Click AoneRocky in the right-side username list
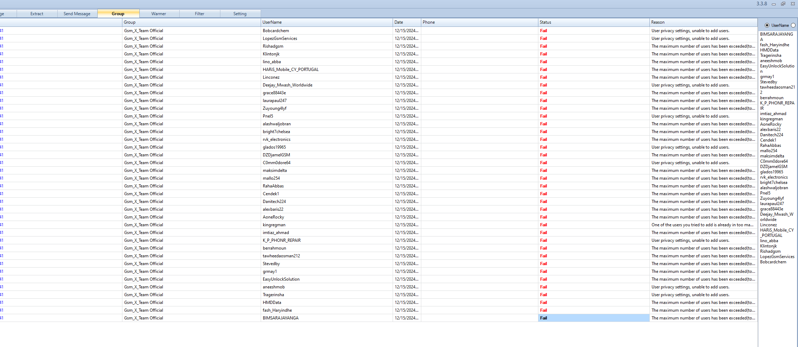This screenshot has width=798, height=347. (x=771, y=124)
